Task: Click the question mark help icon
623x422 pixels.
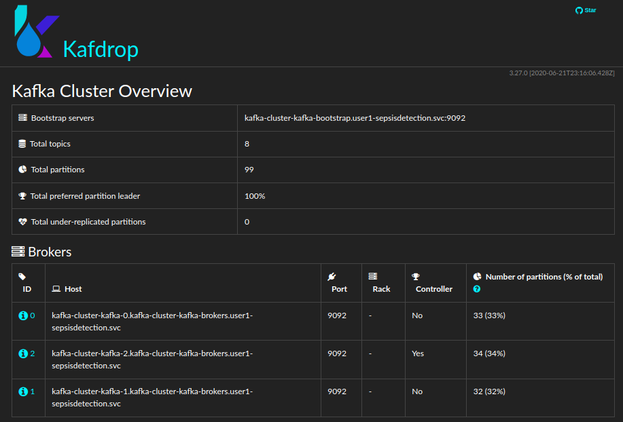Action: point(477,289)
